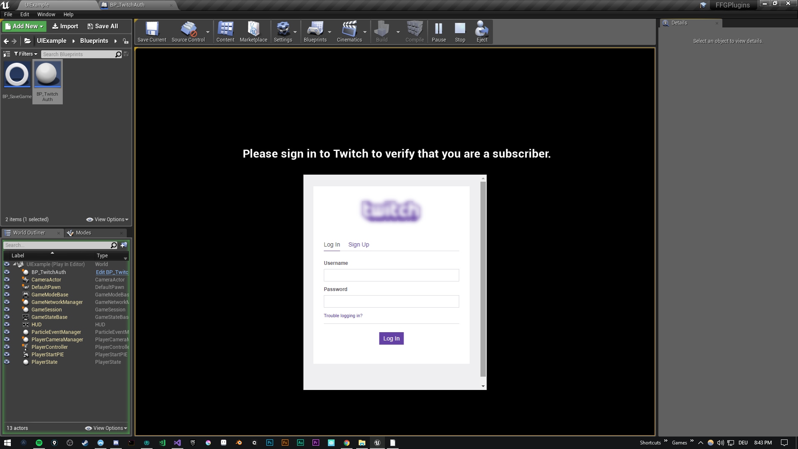Image resolution: width=798 pixels, height=449 pixels.
Task: Open the Content Browser via Content icon
Action: click(225, 31)
